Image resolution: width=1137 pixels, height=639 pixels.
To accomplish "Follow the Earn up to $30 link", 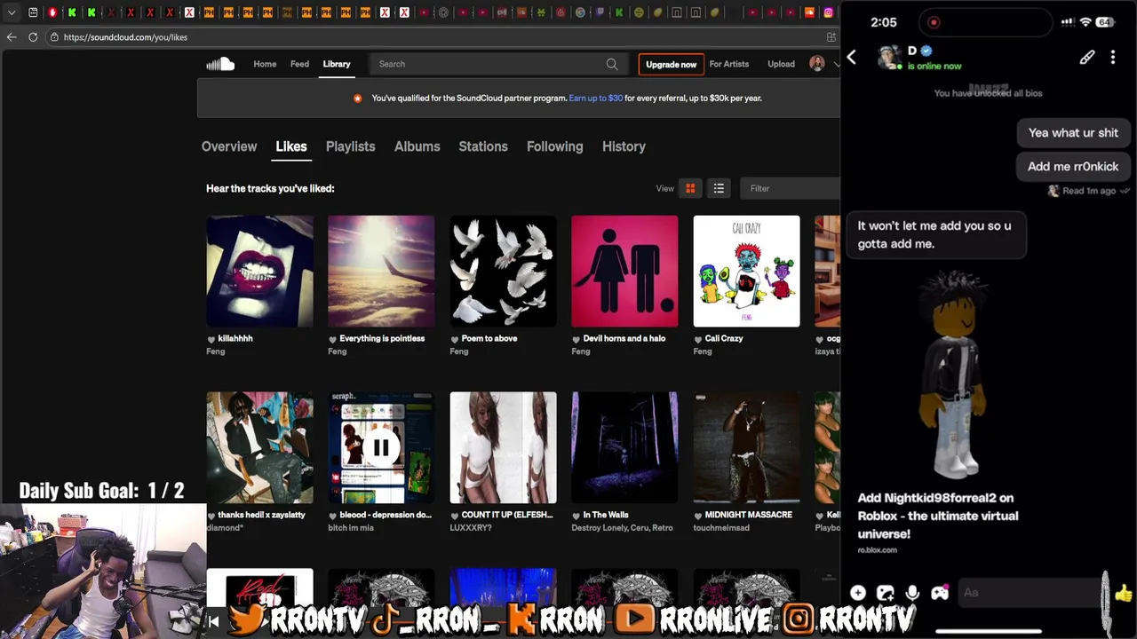I will tap(596, 99).
